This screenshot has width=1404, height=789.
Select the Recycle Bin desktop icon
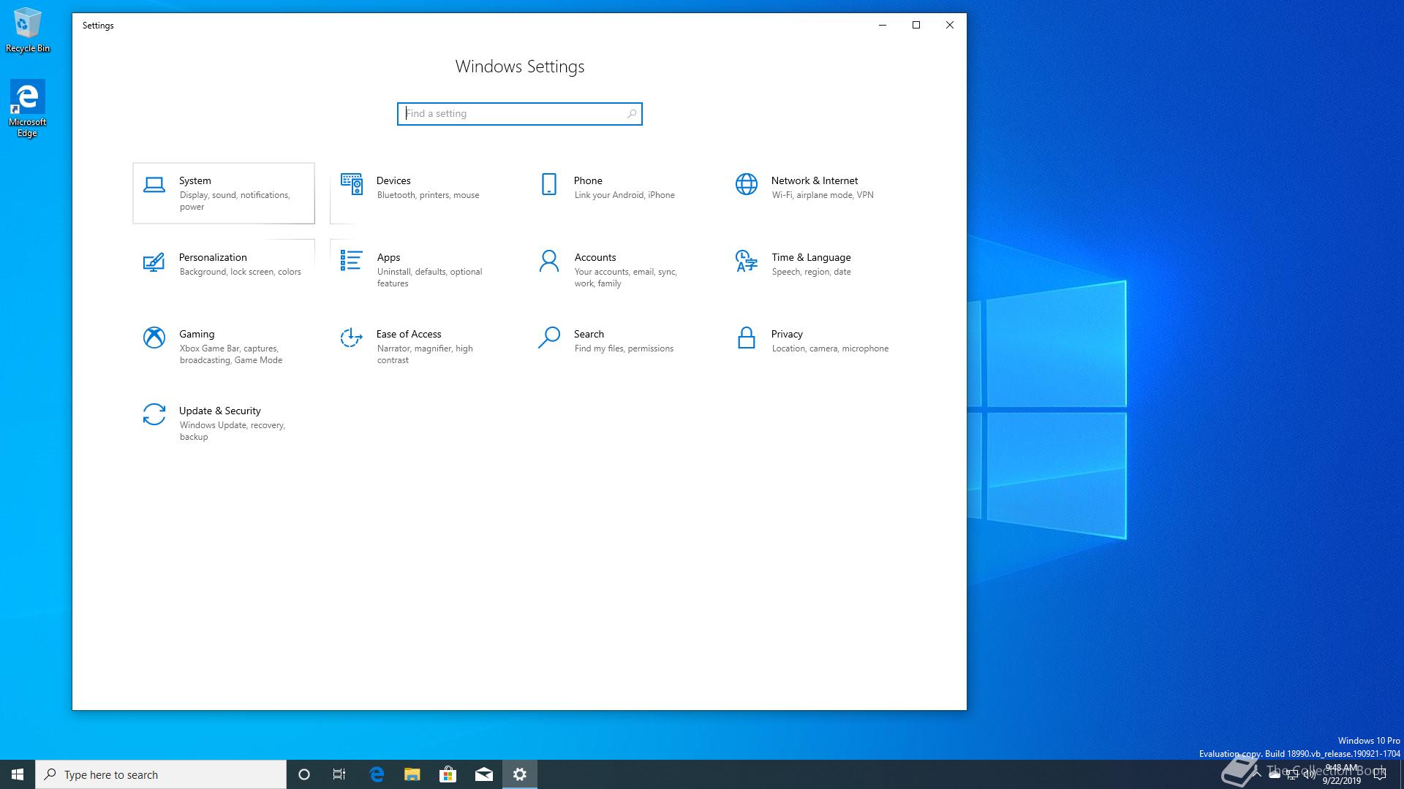pyautogui.click(x=28, y=31)
